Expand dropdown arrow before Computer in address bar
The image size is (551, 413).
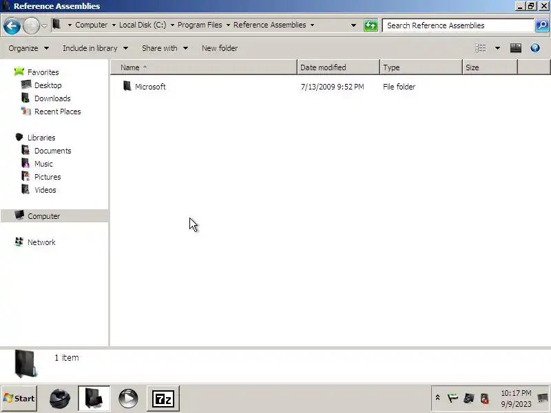point(70,25)
